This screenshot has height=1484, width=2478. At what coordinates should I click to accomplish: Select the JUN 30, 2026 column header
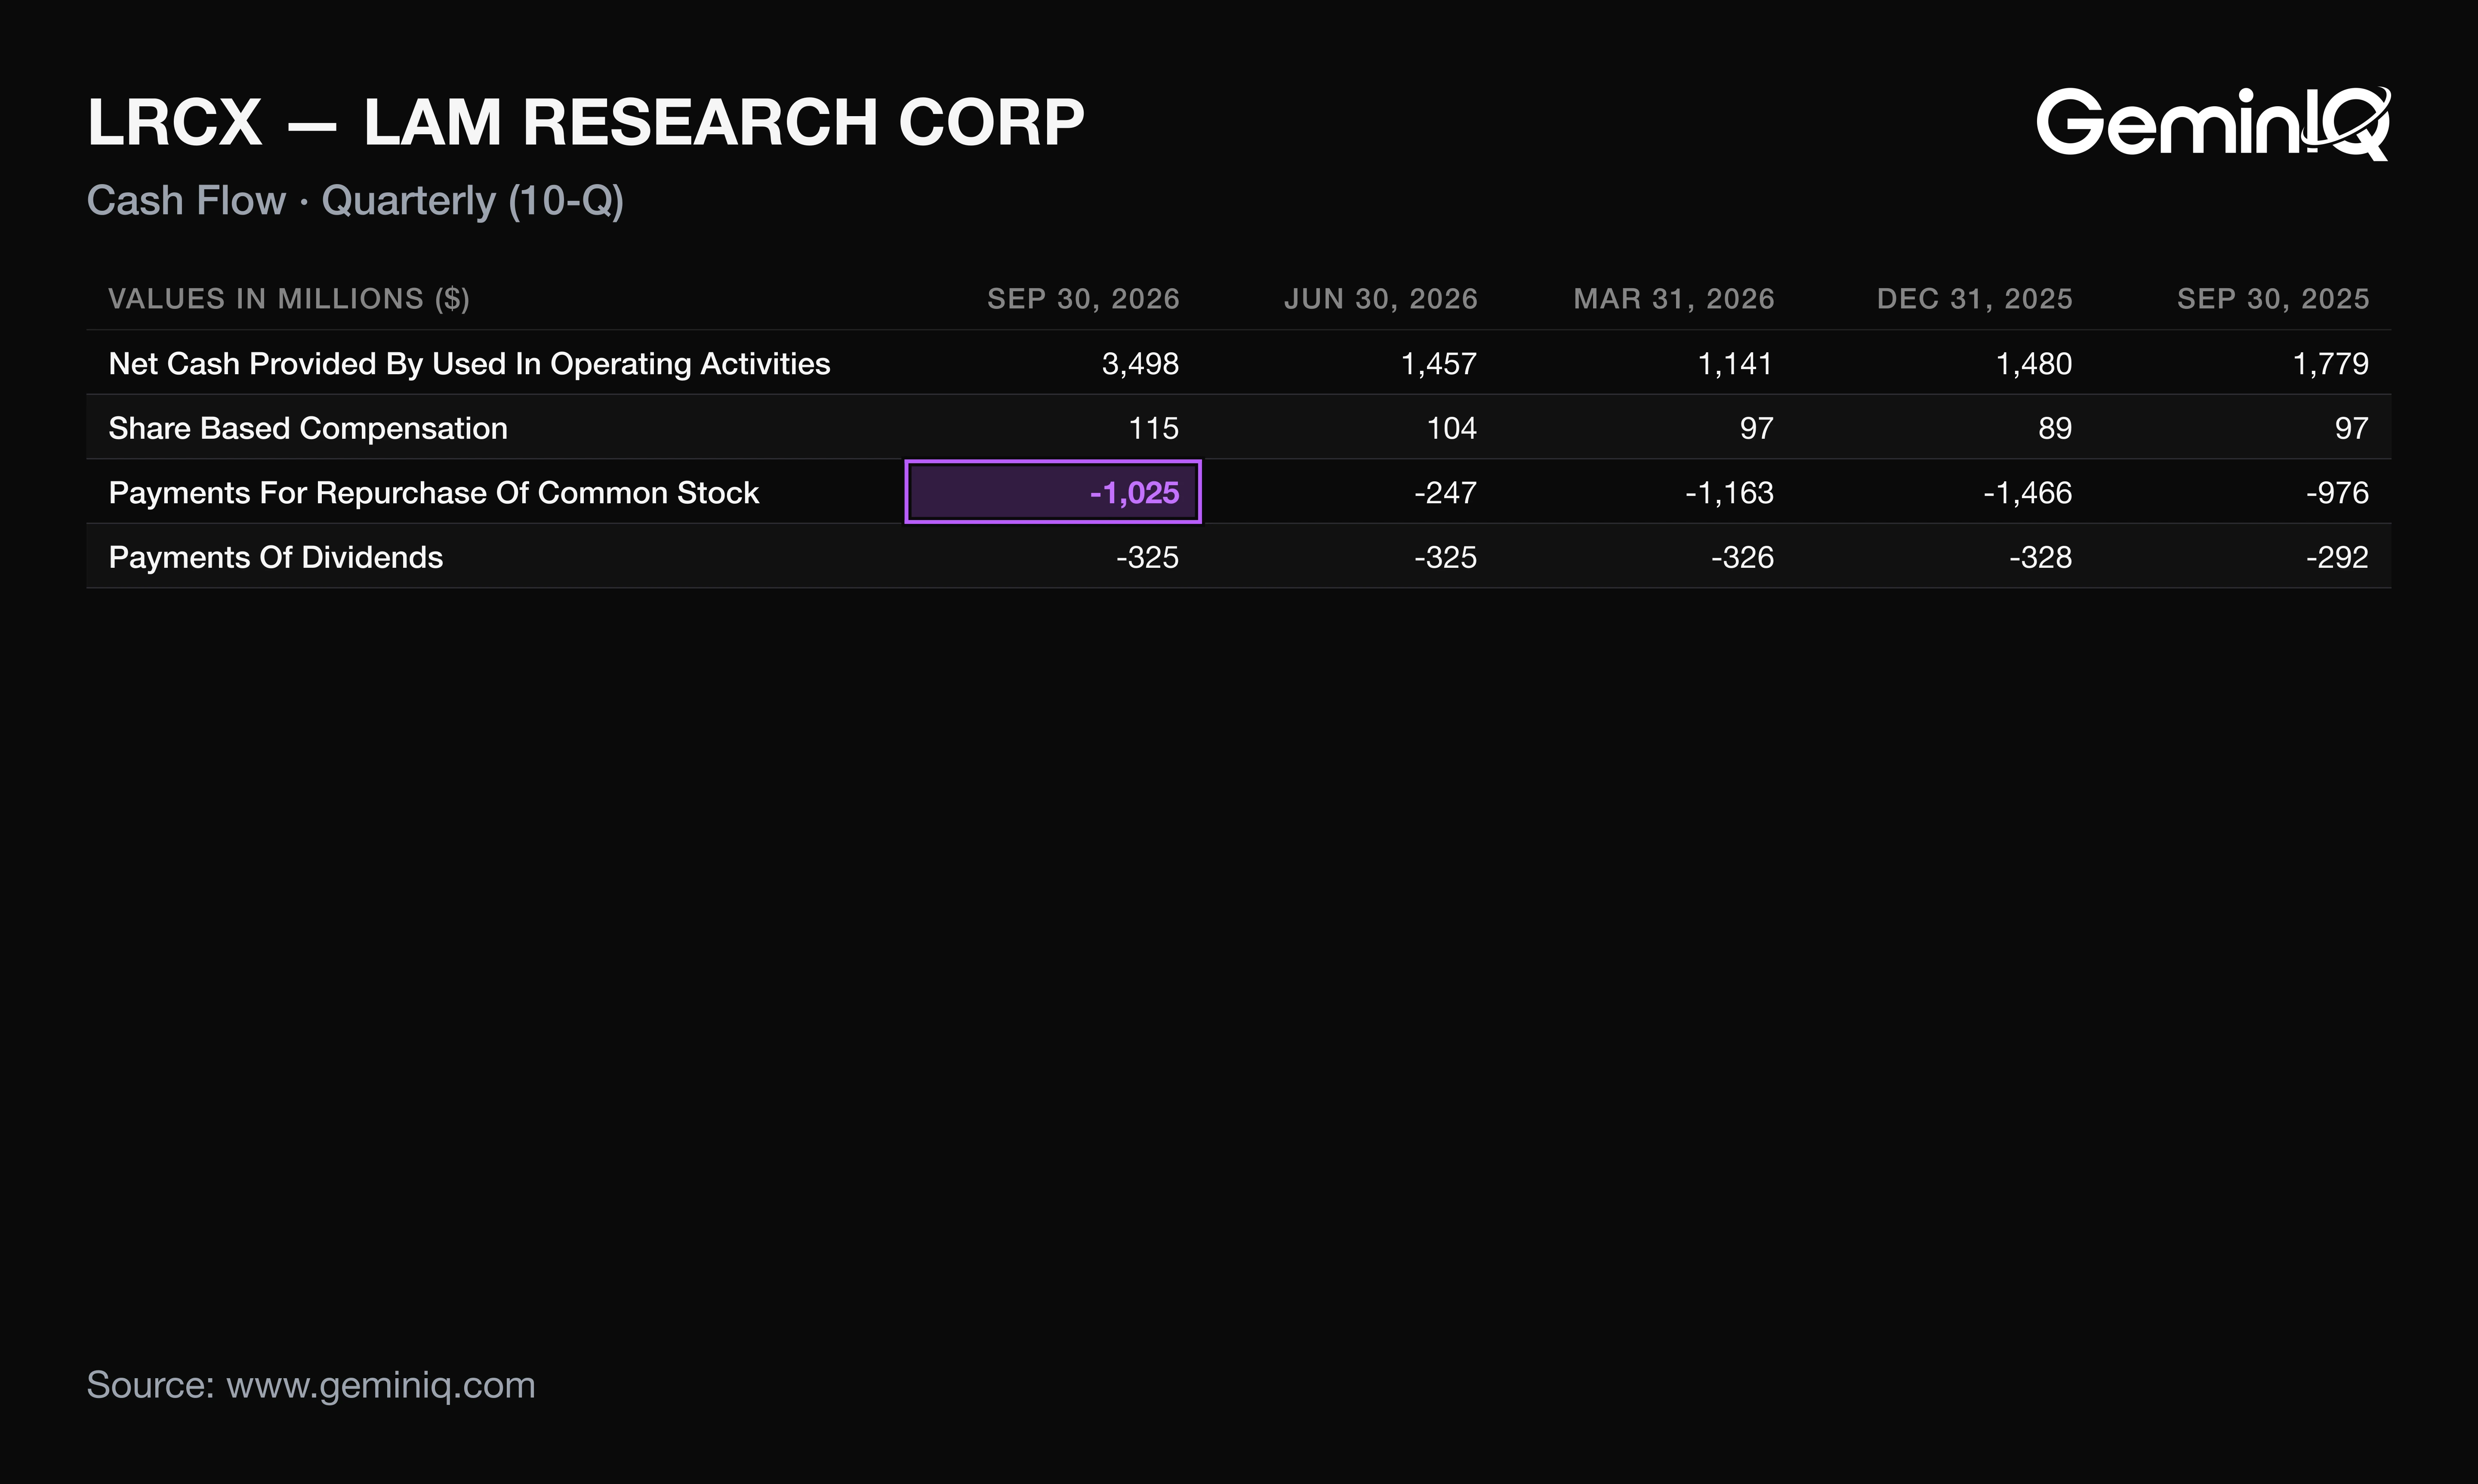click(x=1380, y=299)
